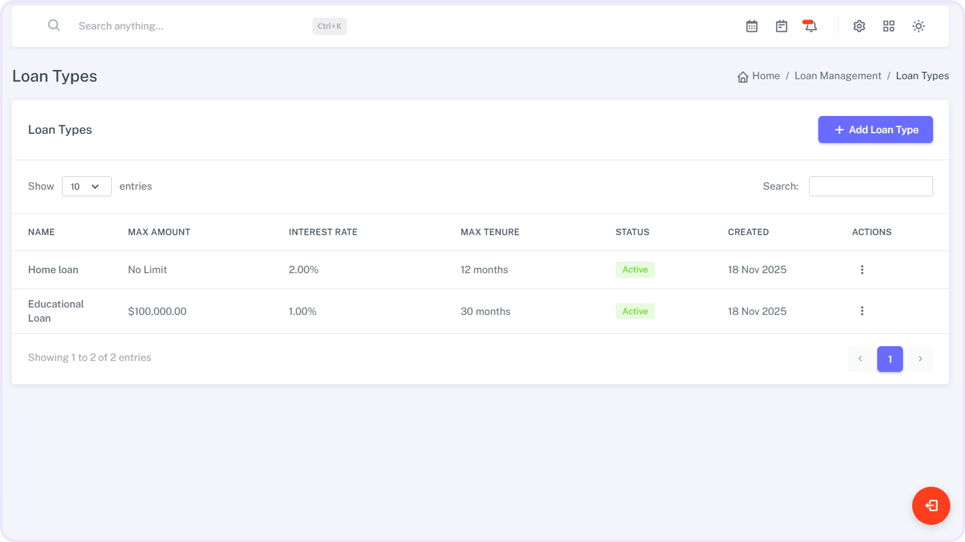This screenshot has width=965, height=542.
Task: Open actions menu for Educational Loan row
Action: click(862, 311)
